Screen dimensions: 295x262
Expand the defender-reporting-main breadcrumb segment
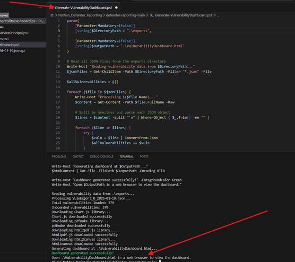click(125, 16)
